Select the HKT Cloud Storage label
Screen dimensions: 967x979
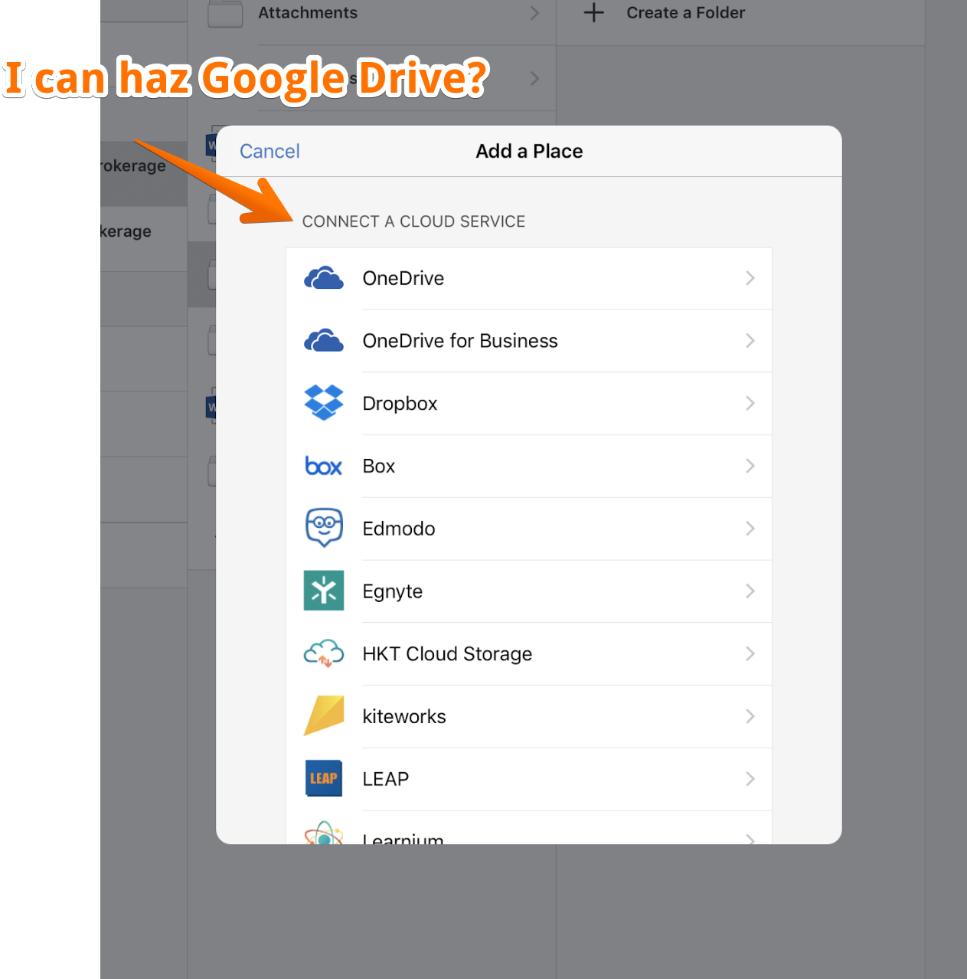click(447, 654)
